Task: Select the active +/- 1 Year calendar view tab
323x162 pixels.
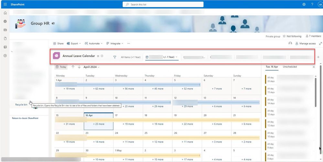Action: coord(162,57)
